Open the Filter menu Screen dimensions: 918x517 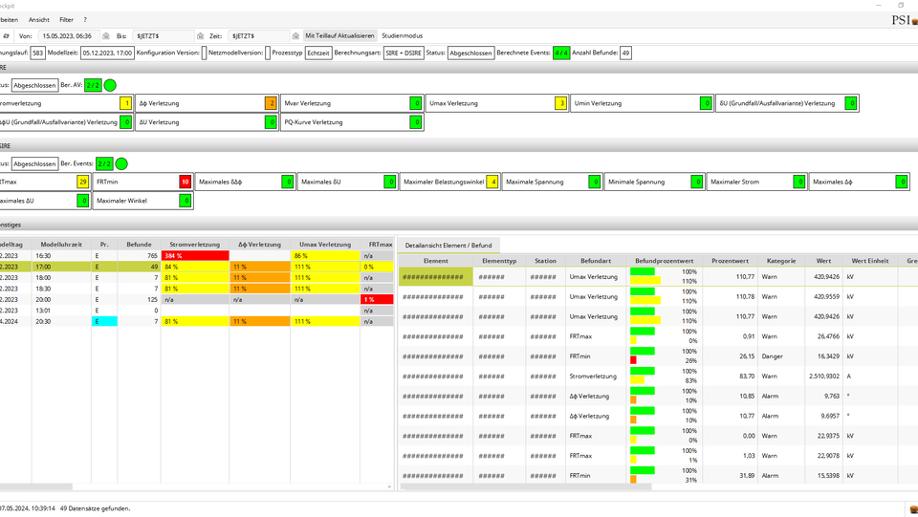[x=66, y=19]
